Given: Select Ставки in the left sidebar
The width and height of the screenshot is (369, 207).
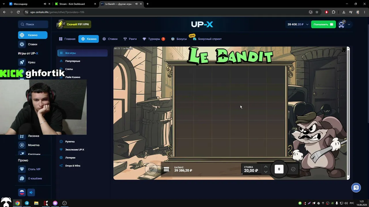Looking at the screenshot, I should (33, 44).
